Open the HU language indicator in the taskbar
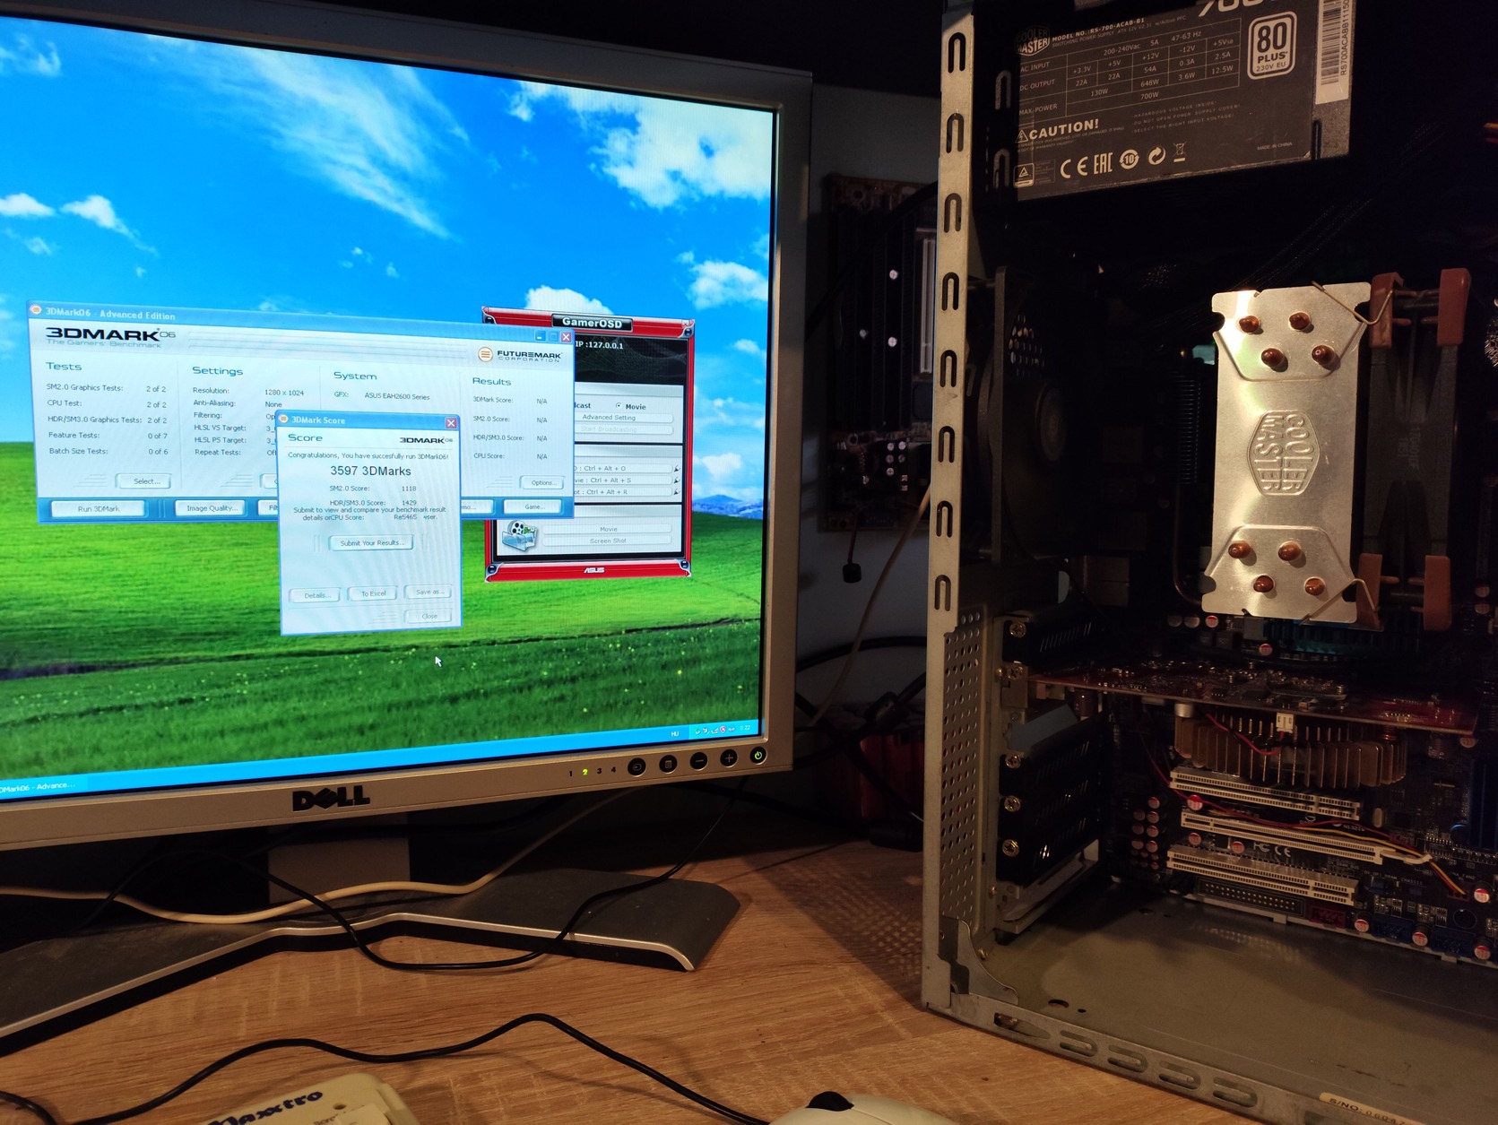The width and height of the screenshot is (1498, 1125). pos(674,734)
